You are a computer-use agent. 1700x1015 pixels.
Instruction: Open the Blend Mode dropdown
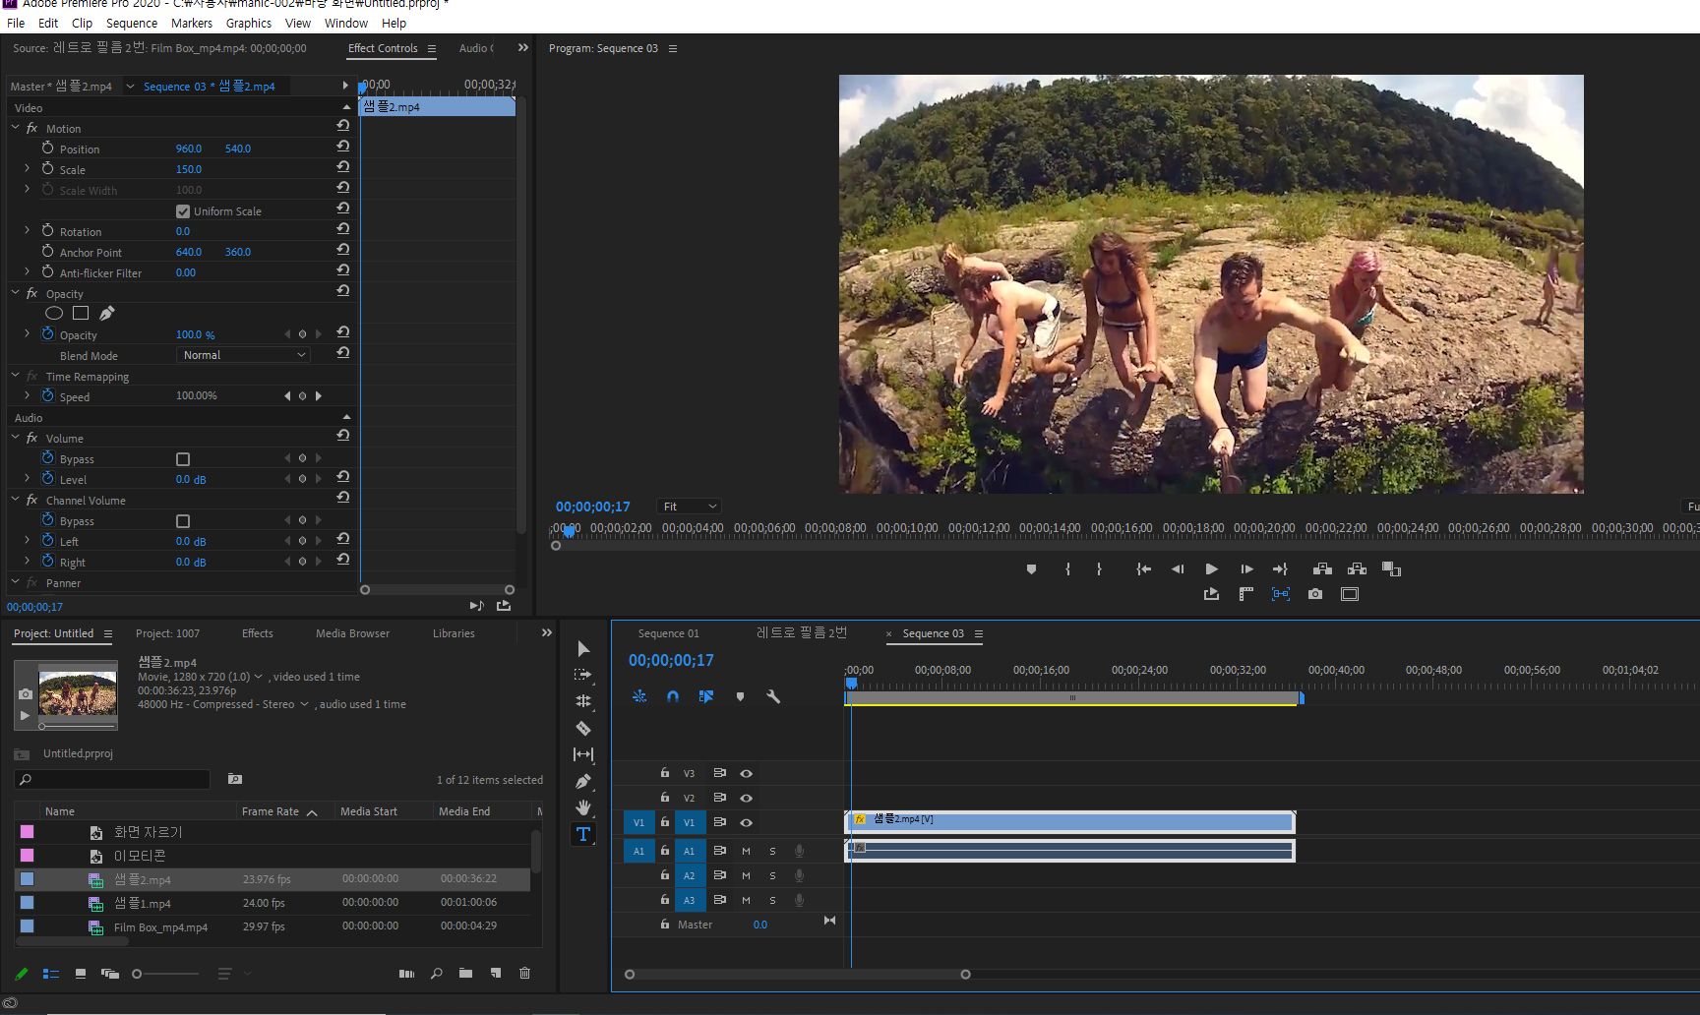[243, 355]
